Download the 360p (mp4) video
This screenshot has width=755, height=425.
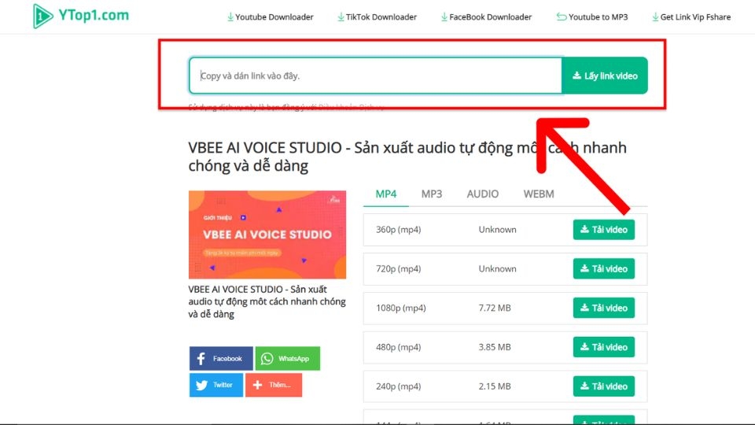[x=604, y=229]
